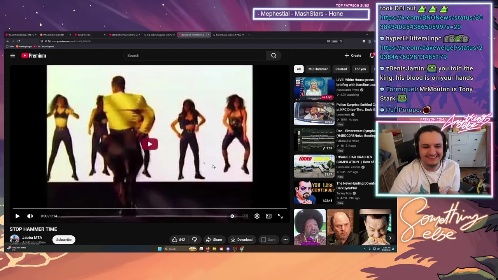Switch to the Andrew Kaczynski on X tab
Image resolution: width=498 pixels, height=280 pixels.
(x=159, y=35)
